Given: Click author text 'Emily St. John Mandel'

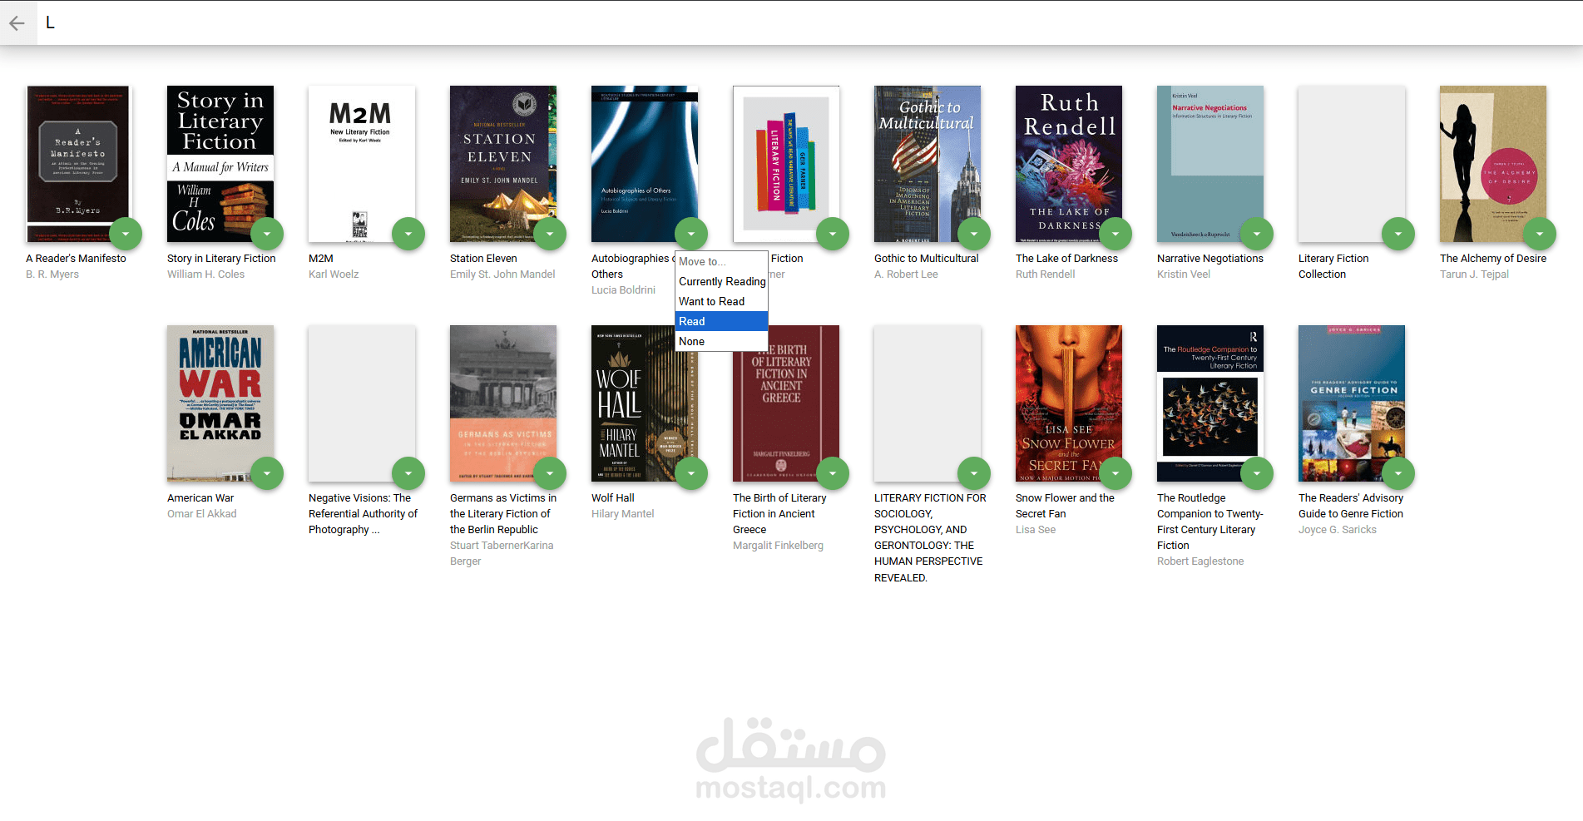Looking at the screenshot, I should 502,274.
